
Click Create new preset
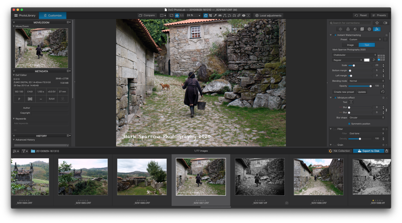click(x=344, y=92)
